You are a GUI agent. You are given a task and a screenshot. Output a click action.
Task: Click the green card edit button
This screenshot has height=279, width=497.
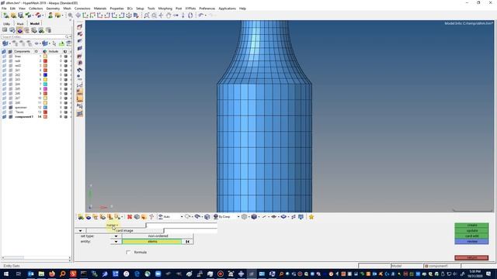pyautogui.click(x=471, y=236)
